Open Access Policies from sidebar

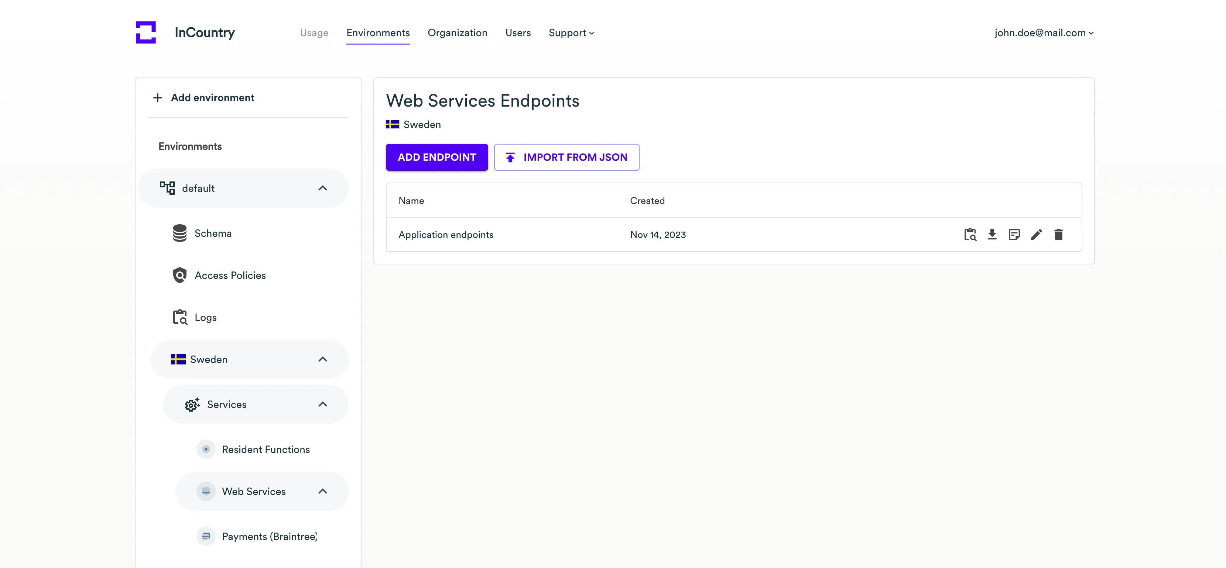230,275
